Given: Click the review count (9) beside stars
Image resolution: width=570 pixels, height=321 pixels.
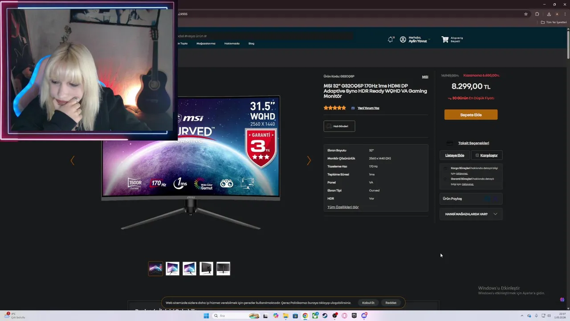Looking at the screenshot, I should (353, 108).
